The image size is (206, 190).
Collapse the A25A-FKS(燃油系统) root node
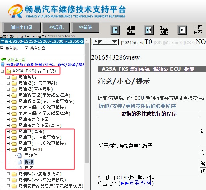tap(2, 71)
